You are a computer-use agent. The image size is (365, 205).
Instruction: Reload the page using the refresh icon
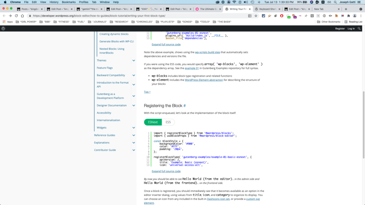(x=16, y=16)
